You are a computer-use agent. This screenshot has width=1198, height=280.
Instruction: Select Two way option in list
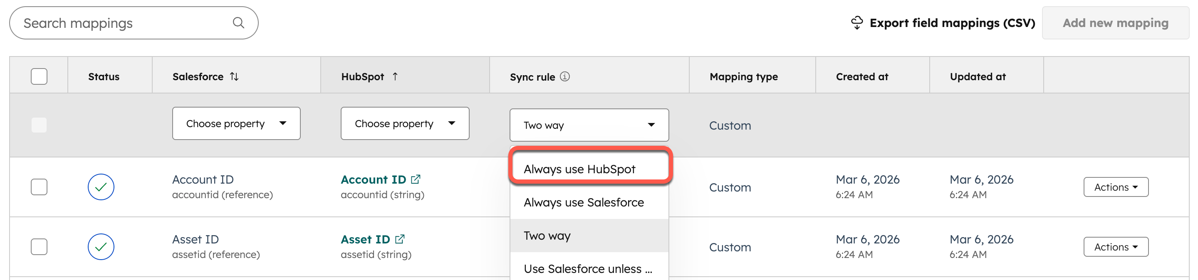click(x=589, y=236)
